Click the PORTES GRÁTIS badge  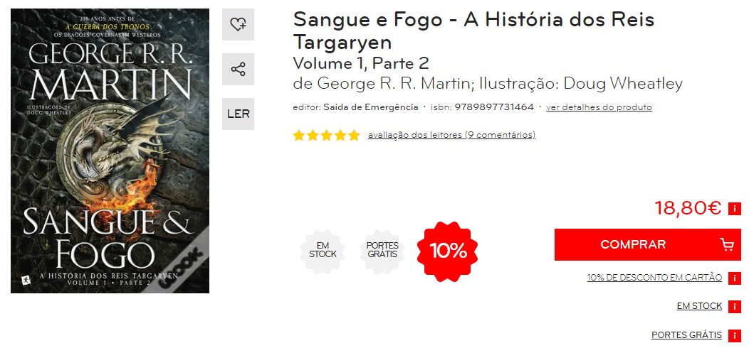pyautogui.click(x=382, y=251)
